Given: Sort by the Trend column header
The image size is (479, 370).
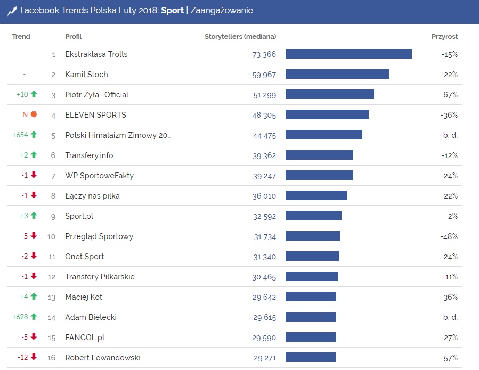Looking at the screenshot, I should click(x=21, y=37).
